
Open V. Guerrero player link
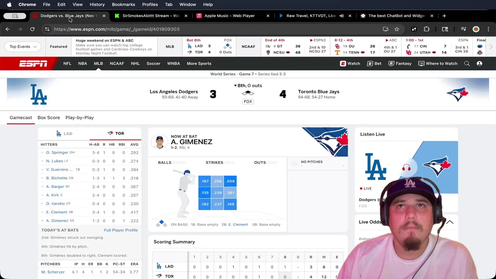tap(59, 170)
